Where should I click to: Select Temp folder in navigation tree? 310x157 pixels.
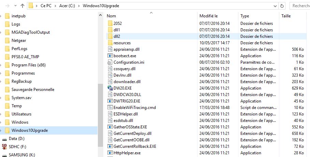point(17,106)
